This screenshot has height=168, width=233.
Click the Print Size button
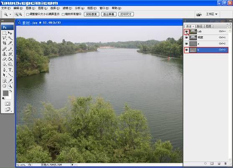tap(126, 14)
